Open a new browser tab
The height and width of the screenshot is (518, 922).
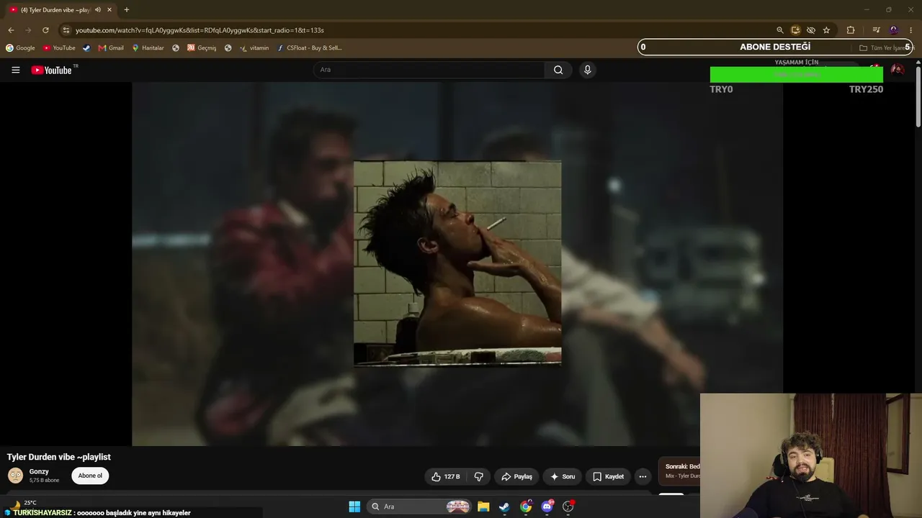[127, 10]
